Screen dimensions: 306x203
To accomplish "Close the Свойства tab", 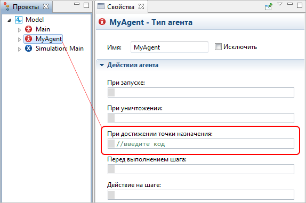I will point(141,6).
